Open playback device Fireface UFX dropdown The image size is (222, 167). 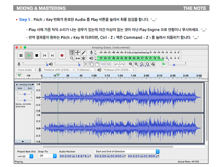(x=118, y=70)
